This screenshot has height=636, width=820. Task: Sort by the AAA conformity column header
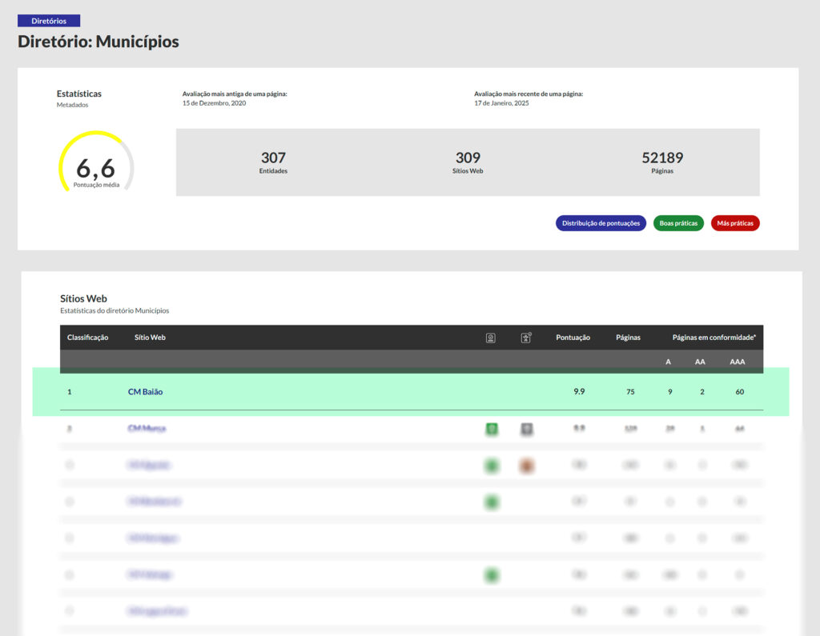coord(737,362)
